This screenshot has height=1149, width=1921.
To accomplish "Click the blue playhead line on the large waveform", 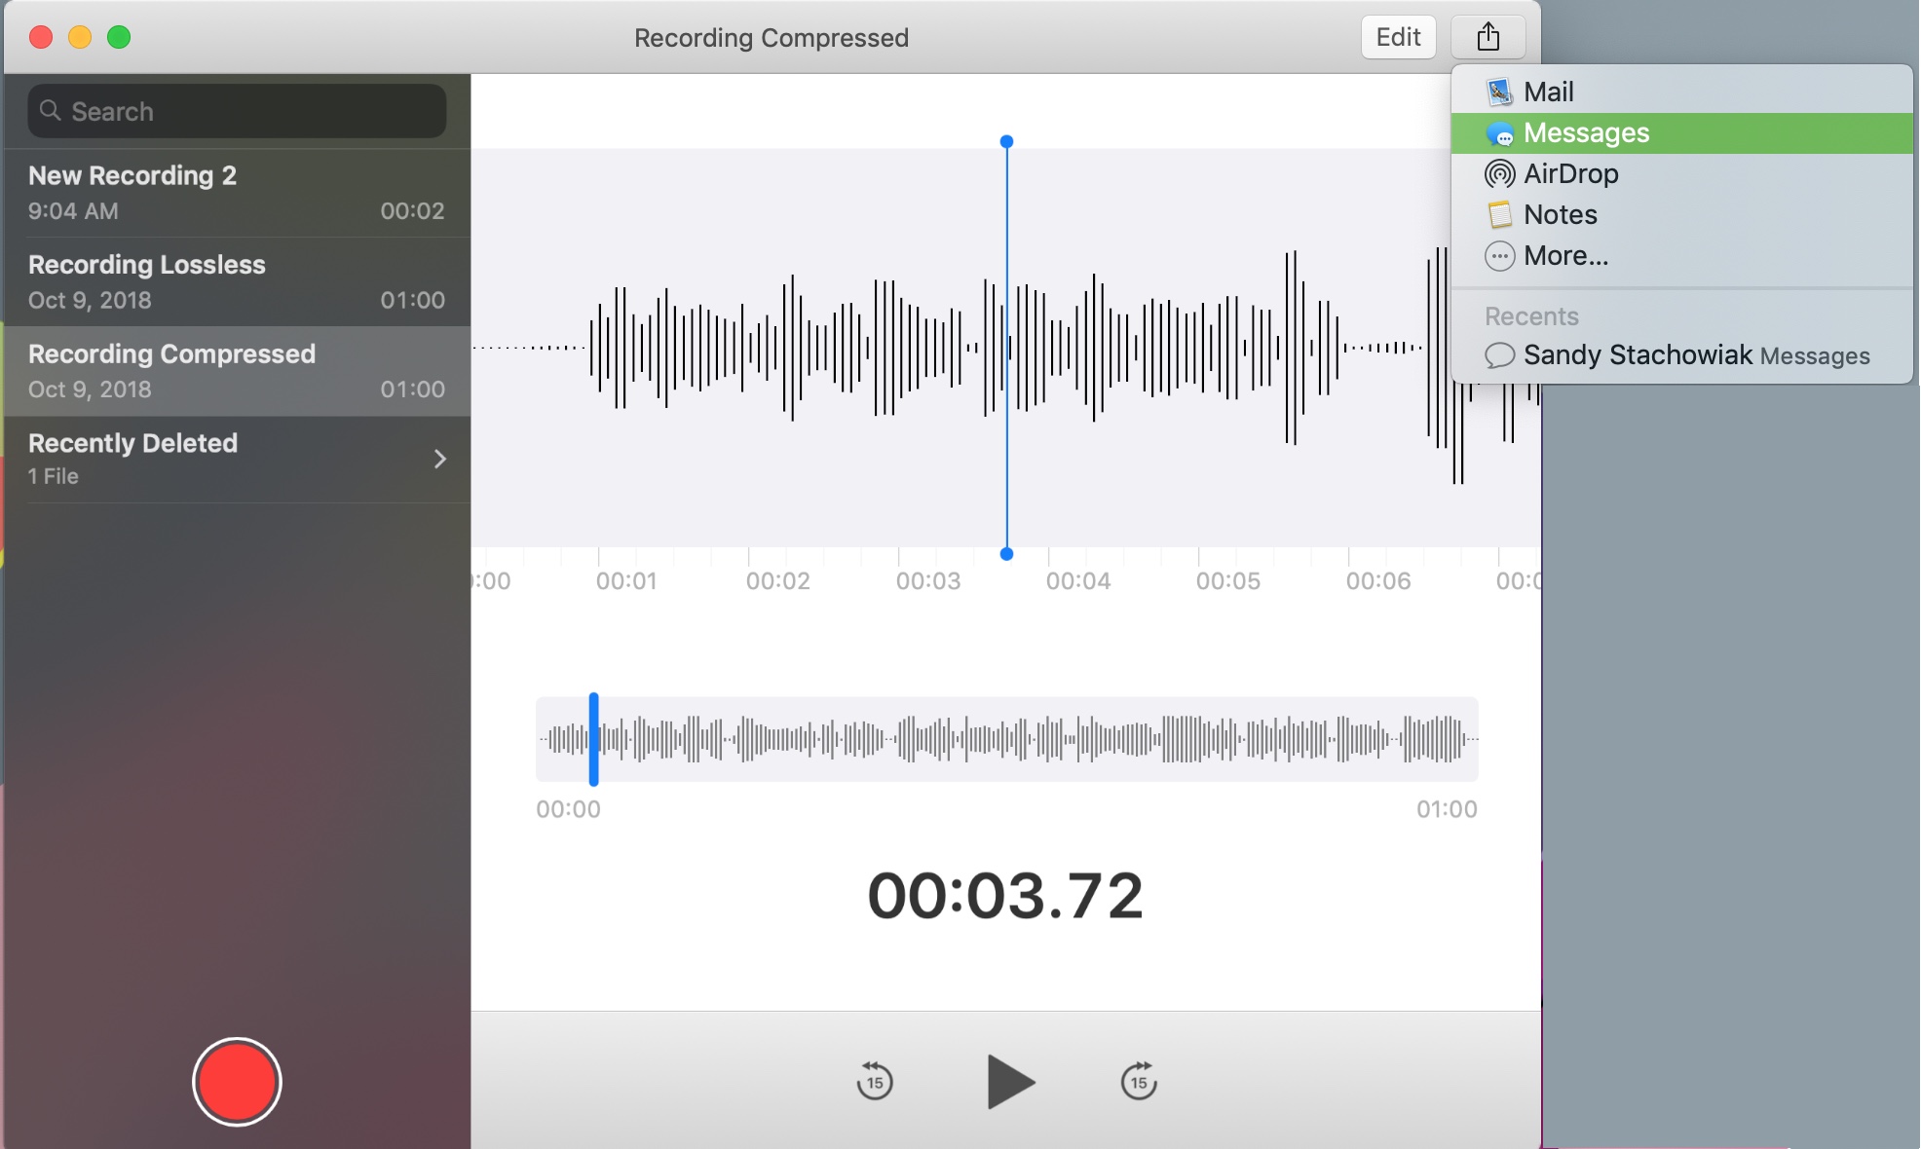I will coord(1006,348).
